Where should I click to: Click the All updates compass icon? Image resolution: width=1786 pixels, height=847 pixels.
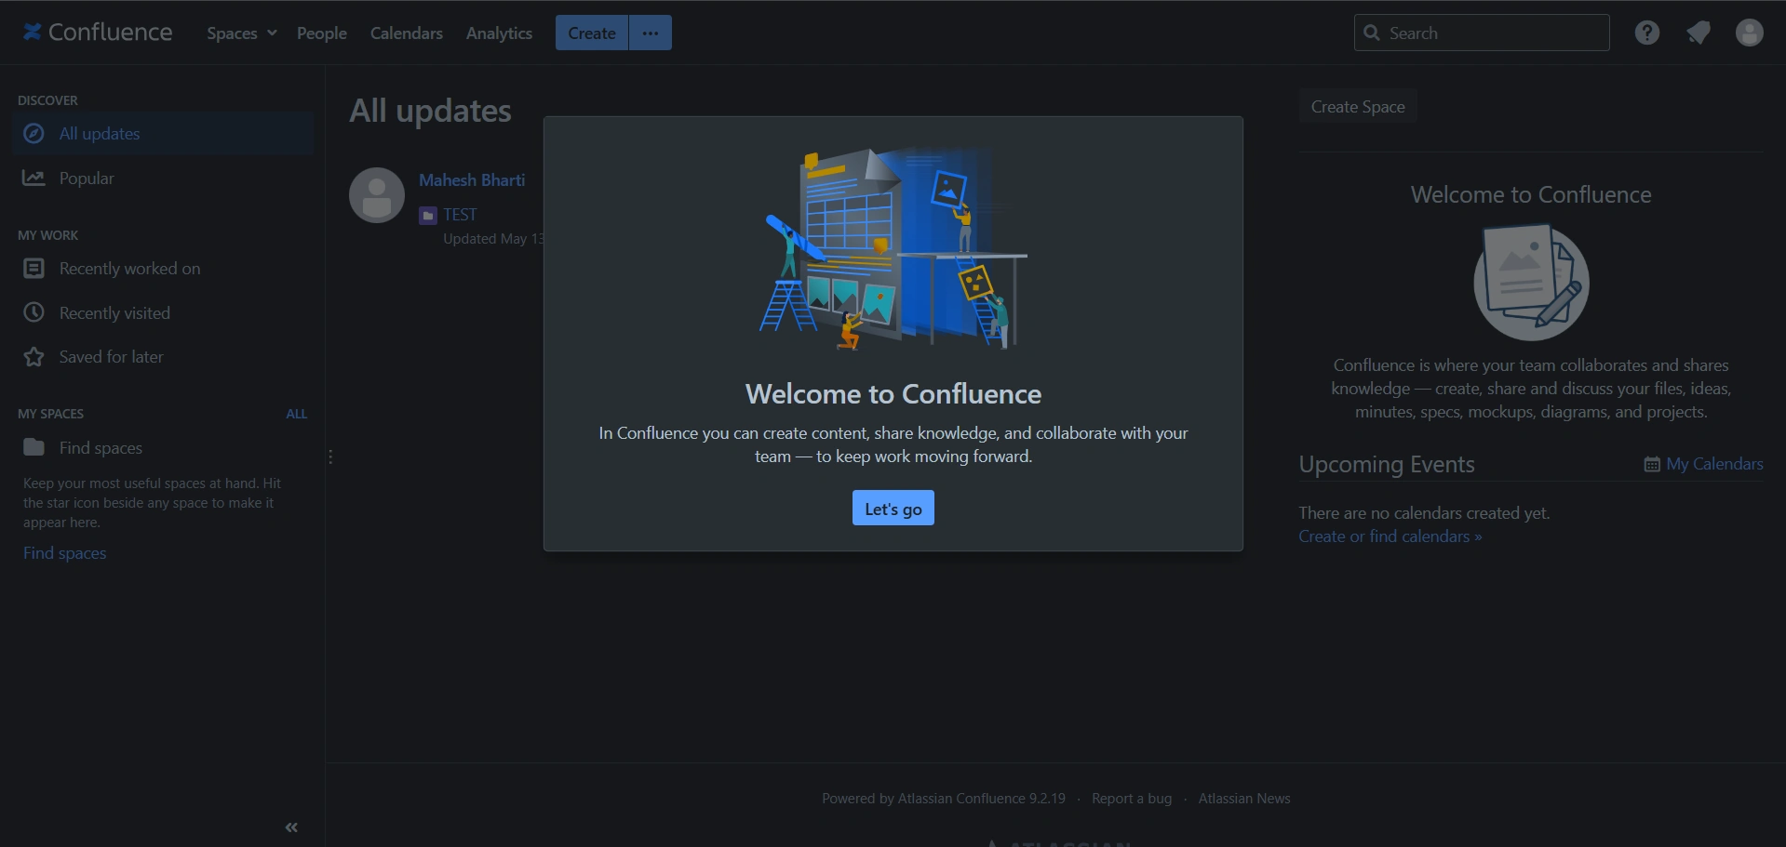(x=34, y=134)
